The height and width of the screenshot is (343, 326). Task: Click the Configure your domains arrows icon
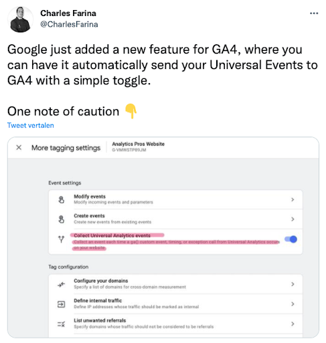point(61,284)
